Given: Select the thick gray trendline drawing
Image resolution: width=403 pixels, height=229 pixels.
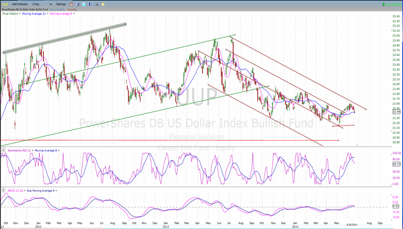Looking at the screenshot, I should tap(65, 38).
